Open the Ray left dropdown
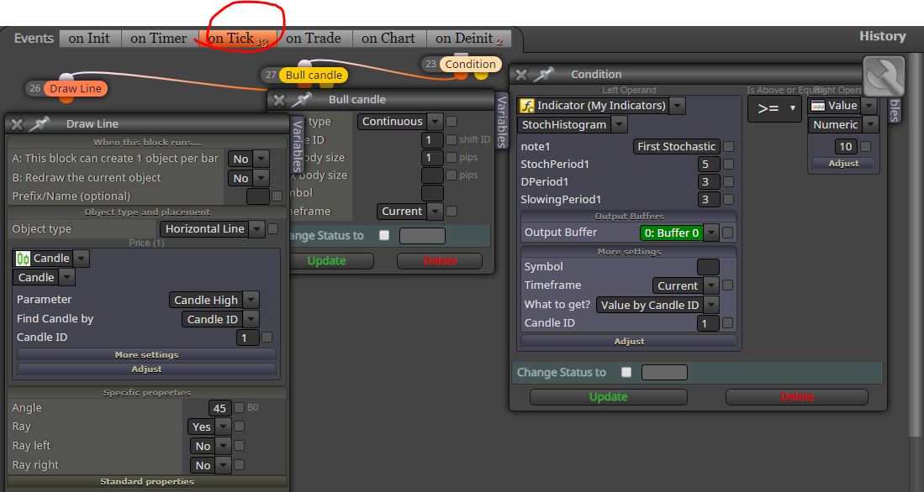This screenshot has width=924, height=492. [x=224, y=446]
